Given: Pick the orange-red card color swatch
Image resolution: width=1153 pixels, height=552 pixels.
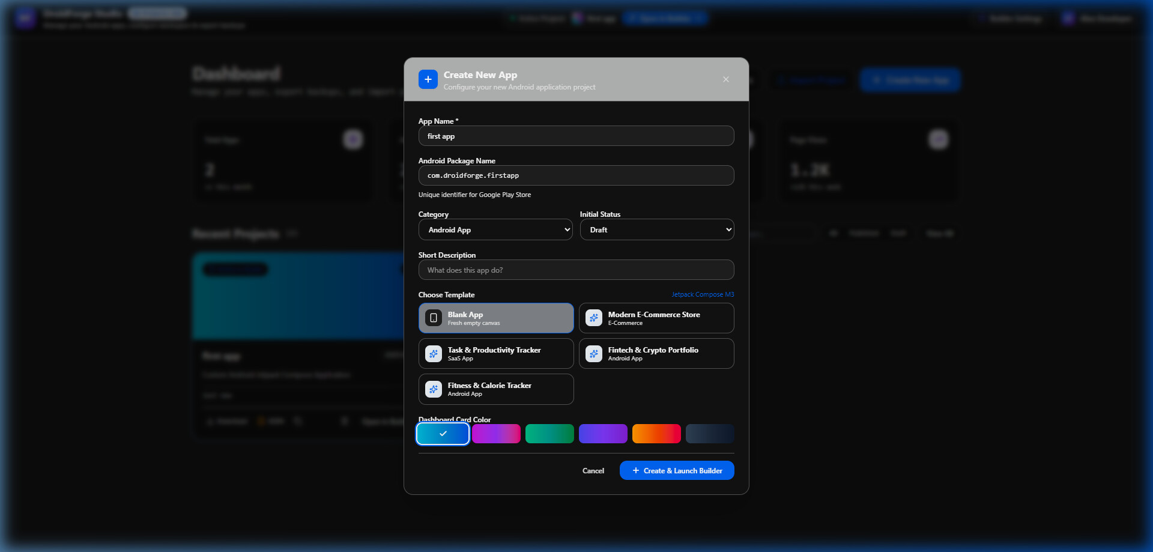Looking at the screenshot, I should click(656, 434).
